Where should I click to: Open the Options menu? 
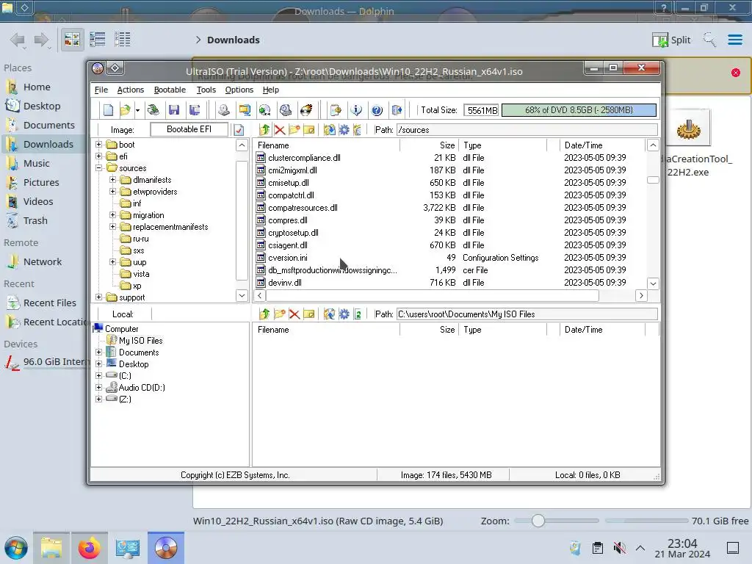tap(239, 90)
